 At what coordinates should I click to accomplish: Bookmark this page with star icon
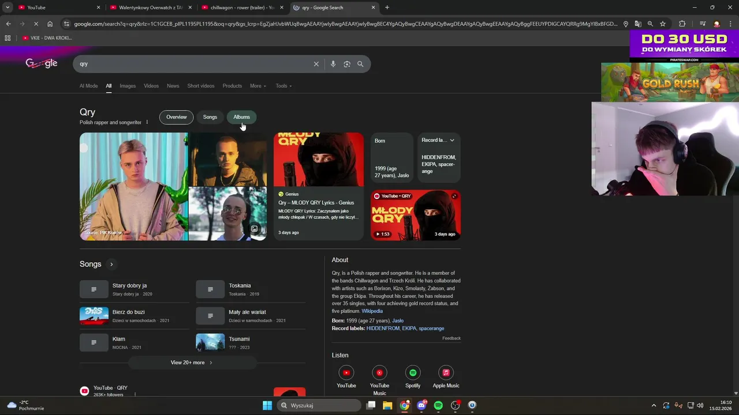click(663, 24)
